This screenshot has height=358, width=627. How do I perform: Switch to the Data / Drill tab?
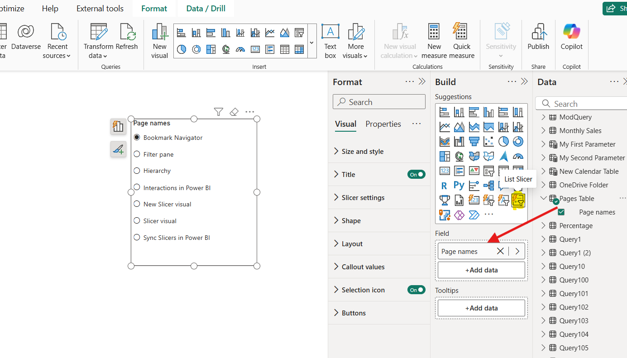(206, 8)
